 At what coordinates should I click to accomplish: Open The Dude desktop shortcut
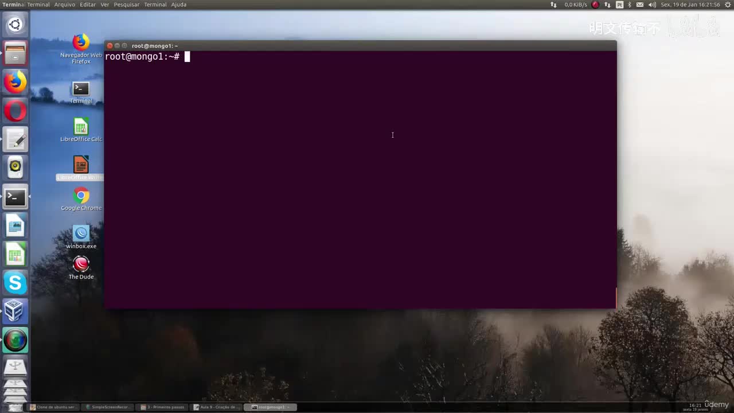(81, 268)
